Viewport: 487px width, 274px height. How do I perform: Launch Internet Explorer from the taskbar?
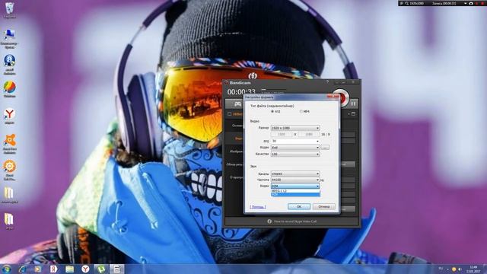point(22,269)
